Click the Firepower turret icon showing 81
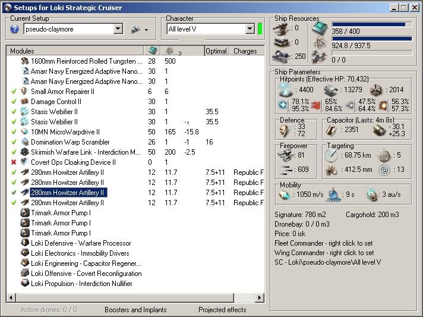The width and height of the screenshot is (423, 317). click(x=286, y=155)
